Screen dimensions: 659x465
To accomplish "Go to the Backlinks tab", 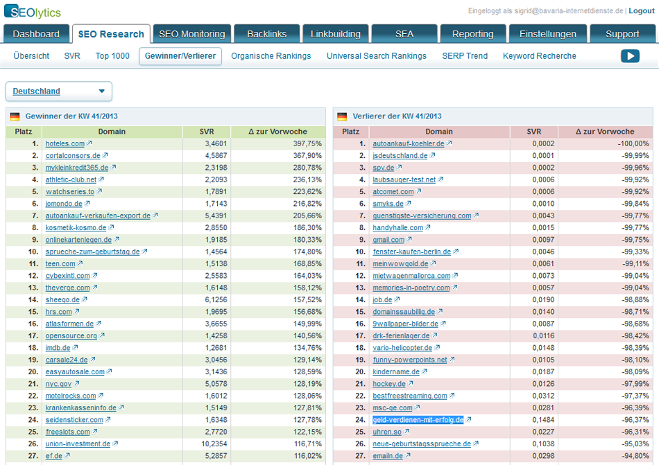I will tap(267, 34).
